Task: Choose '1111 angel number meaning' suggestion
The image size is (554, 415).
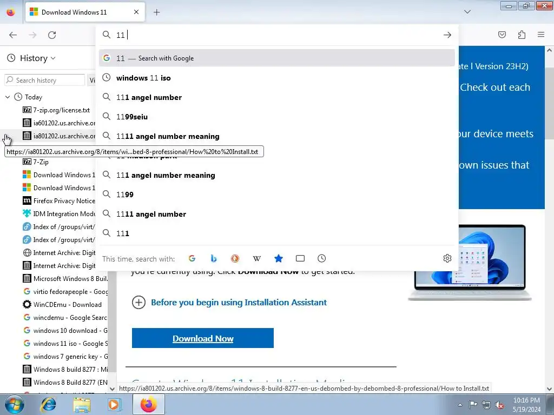Action: 277,136
